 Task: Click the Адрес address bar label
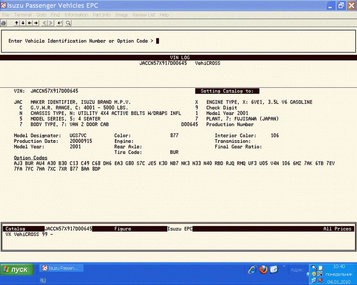(297, 270)
